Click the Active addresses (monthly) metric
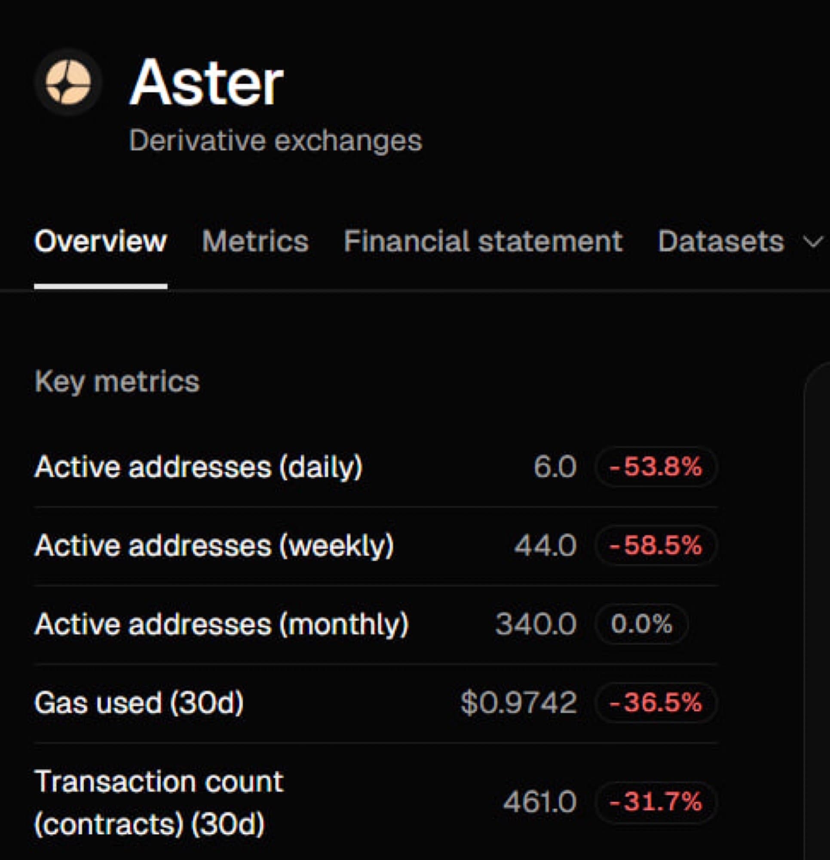The height and width of the screenshot is (860, 830). [x=221, y=624]
